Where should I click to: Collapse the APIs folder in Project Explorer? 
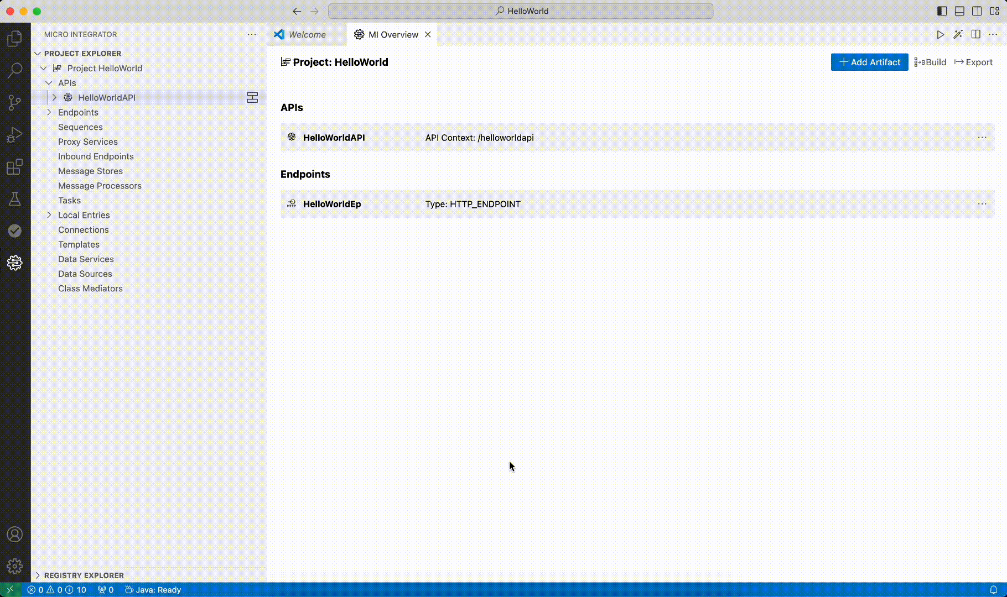point(49,83)
